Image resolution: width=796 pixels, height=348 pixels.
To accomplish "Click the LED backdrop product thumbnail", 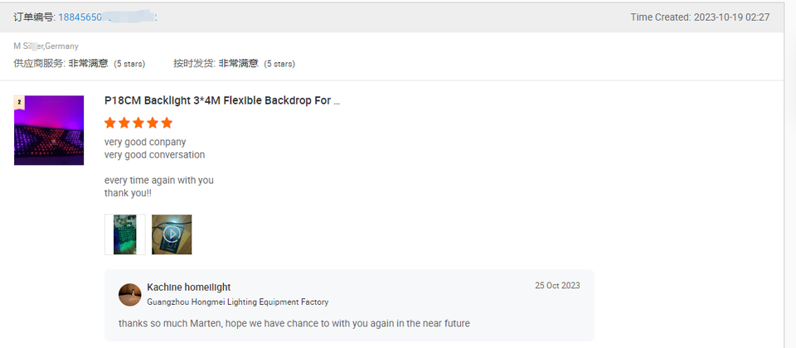I will point(49,130).
